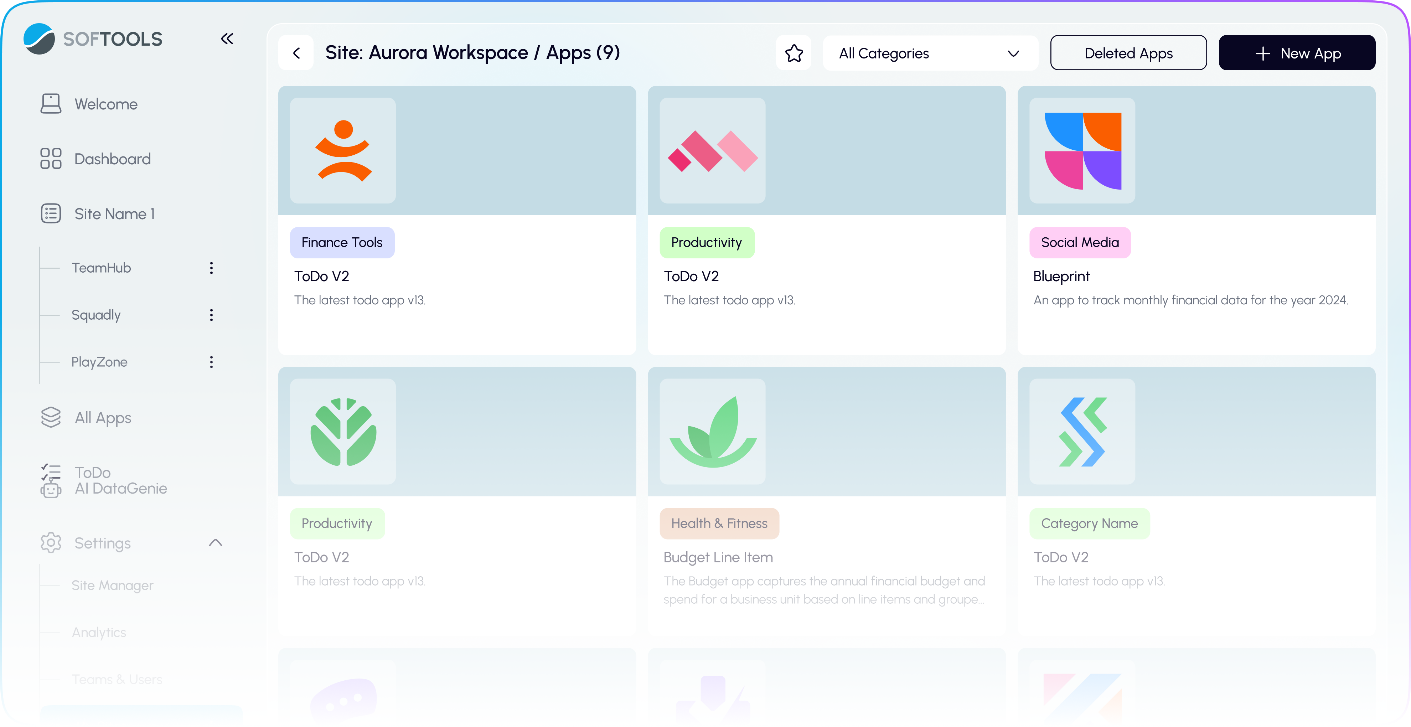The image size is (1411, 727).
Task: Open the All Categories dropdown
Action: pos(931,53)
